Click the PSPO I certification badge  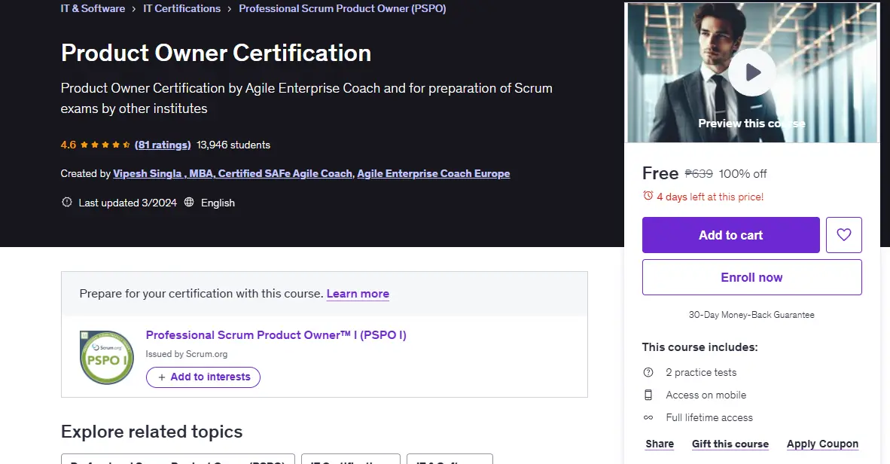pos(107,357)
